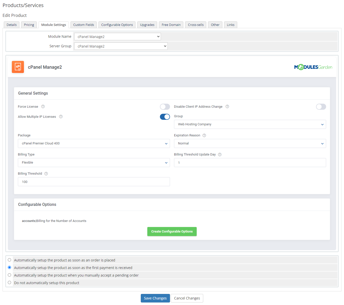344x305 pixels.
Task: Open the Pricing tab
Action: (29, 25)
